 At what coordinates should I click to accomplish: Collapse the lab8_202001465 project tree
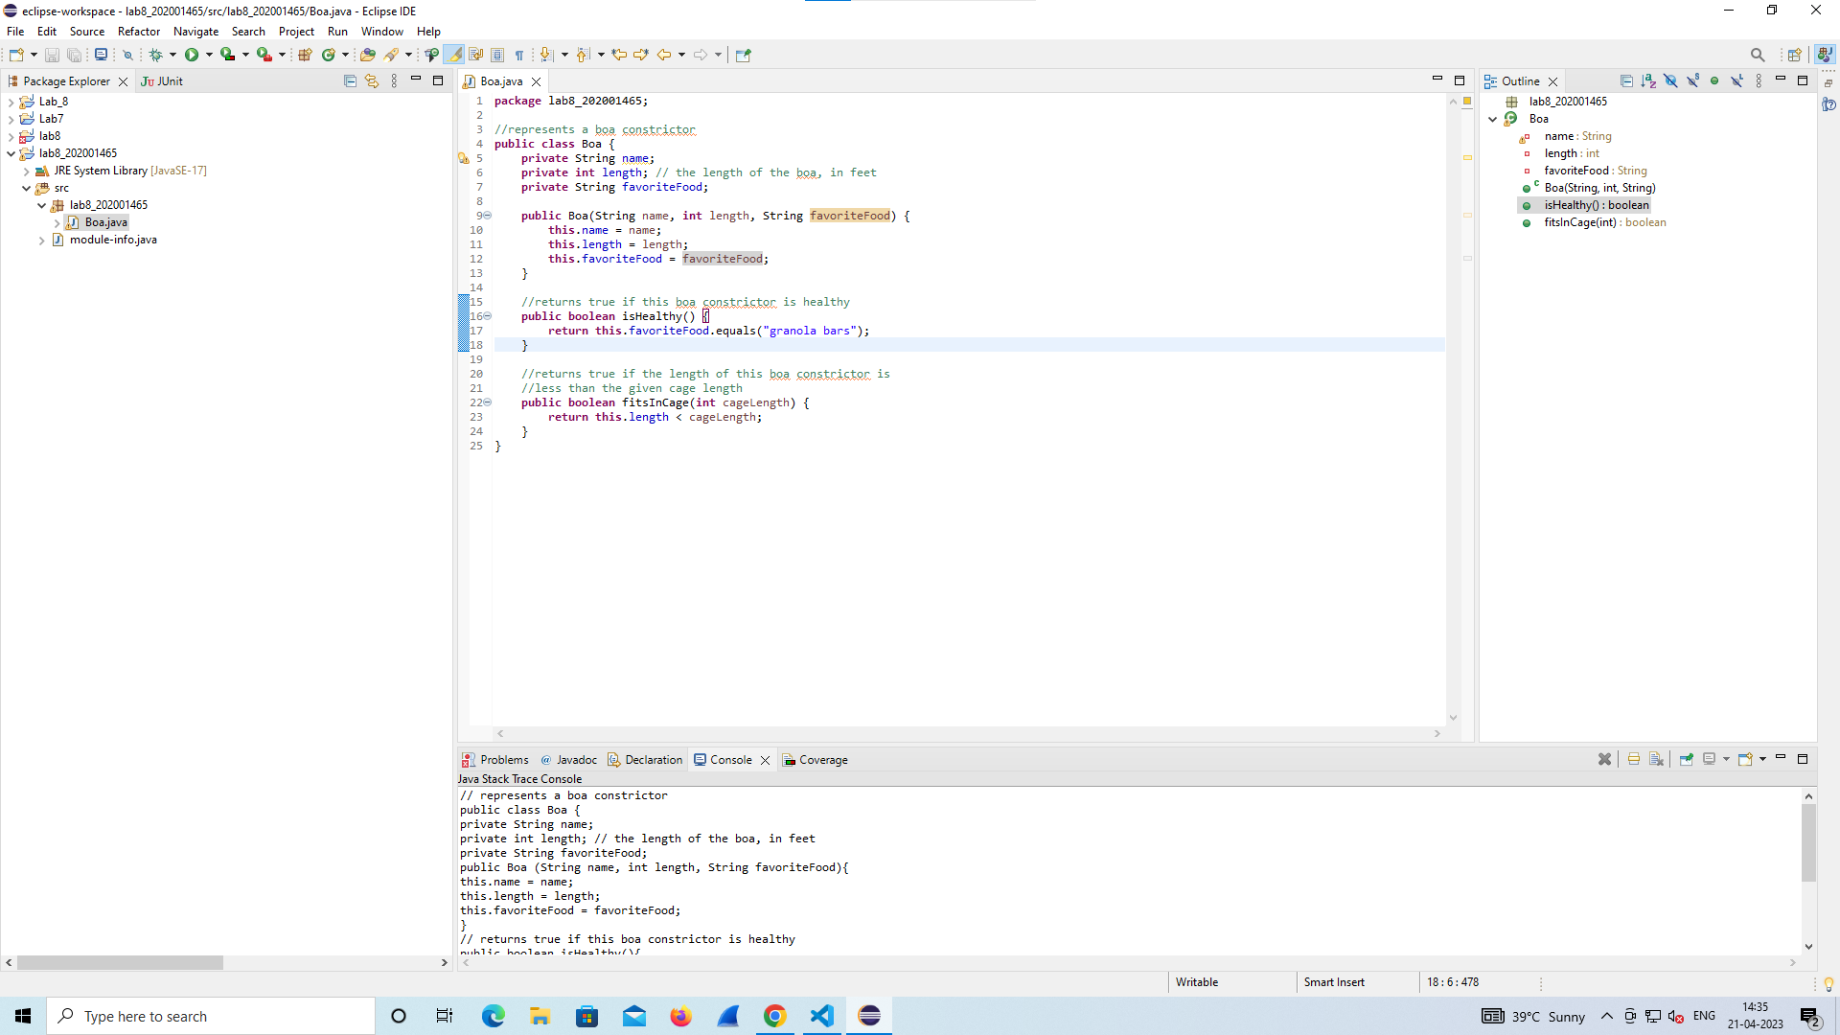click(x=11, y=153)
